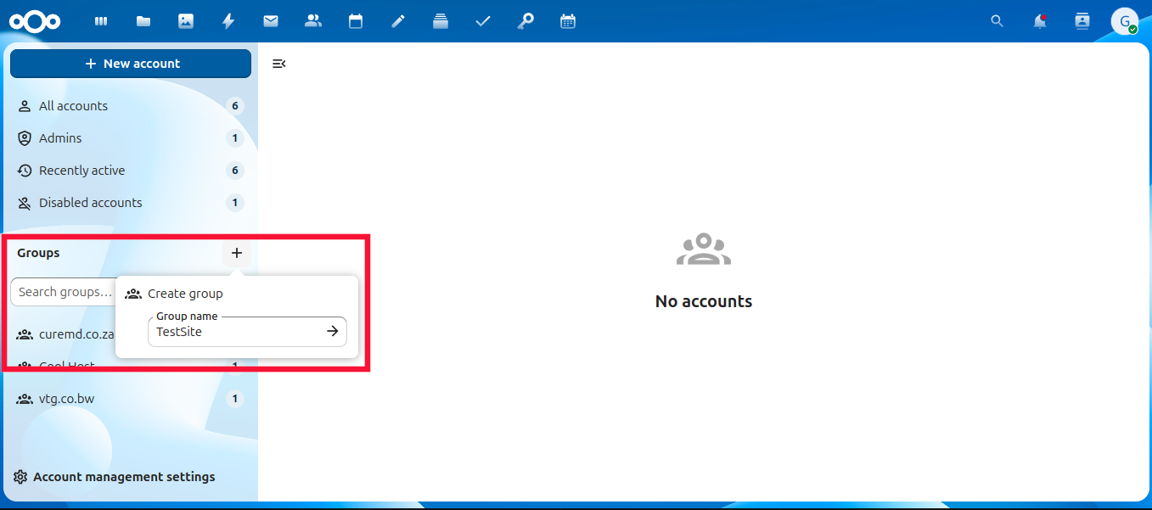Select Admins in sidebar
This screenshot has height=510, width=1152.
click(x=131, y=138)
